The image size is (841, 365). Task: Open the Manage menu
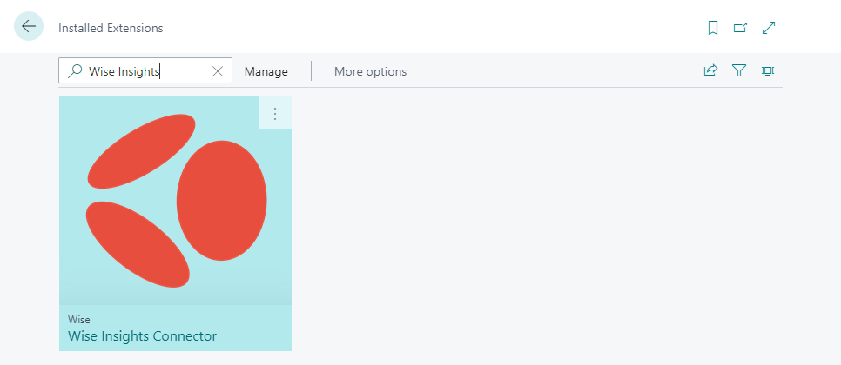[x=266, y=71]
